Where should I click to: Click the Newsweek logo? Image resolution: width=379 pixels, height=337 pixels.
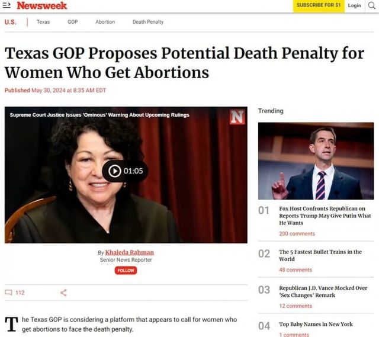point(41,5)
